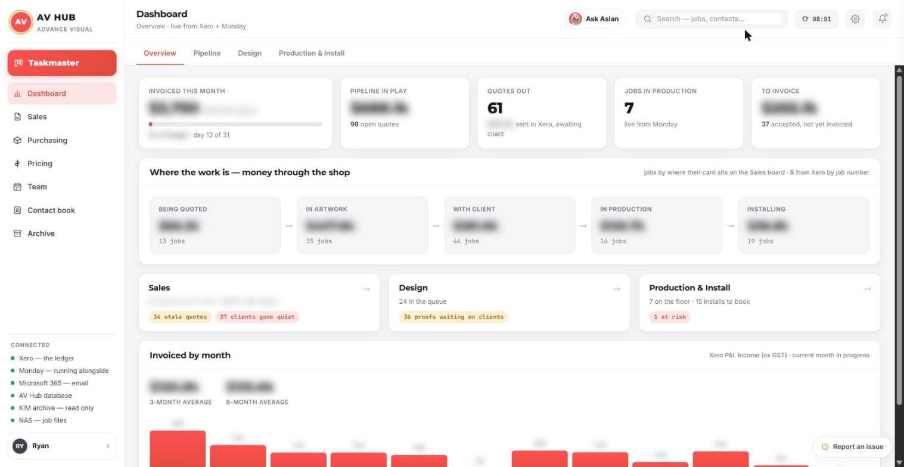
Task: Click 'KIM archive — read only' connection
Action: tap(56, 408)
